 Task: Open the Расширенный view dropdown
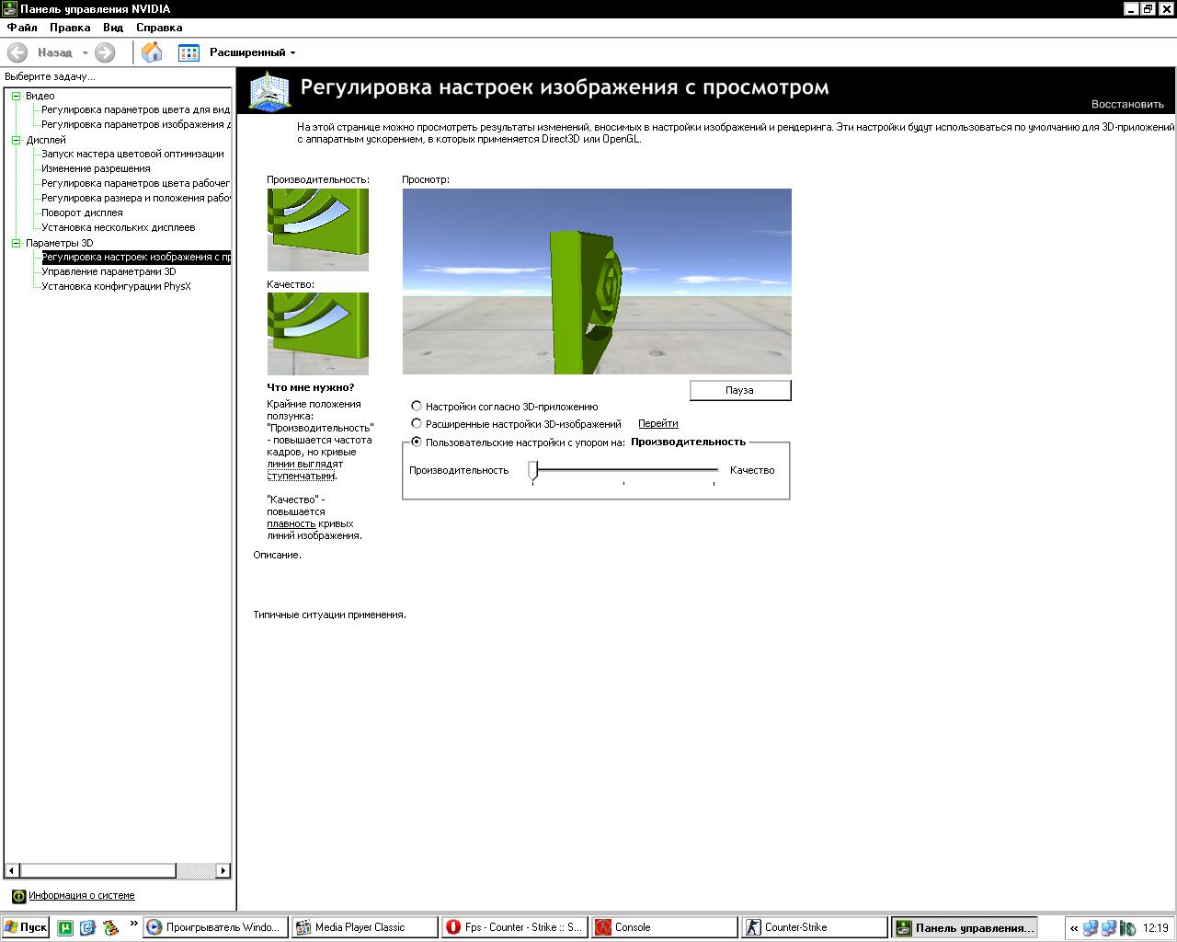pyautogui.click(x=252, y=52)
